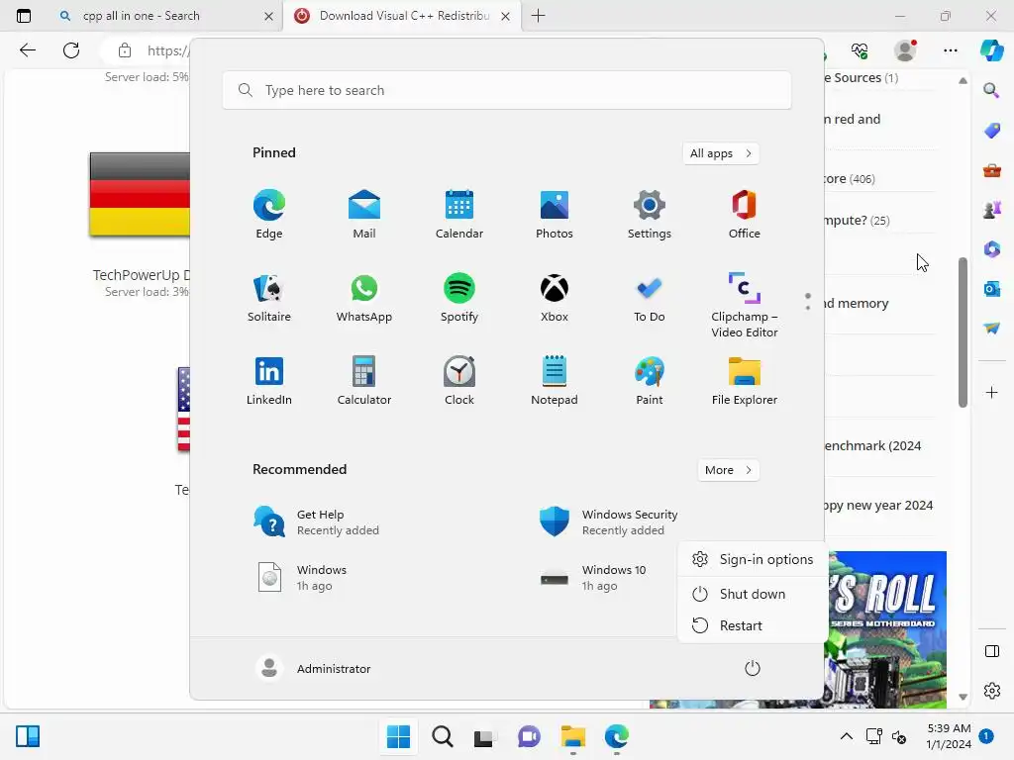This screenshot has height=760, width=1014.
Task: Open network status icon in tray
Action: click(x=873, y=736)
